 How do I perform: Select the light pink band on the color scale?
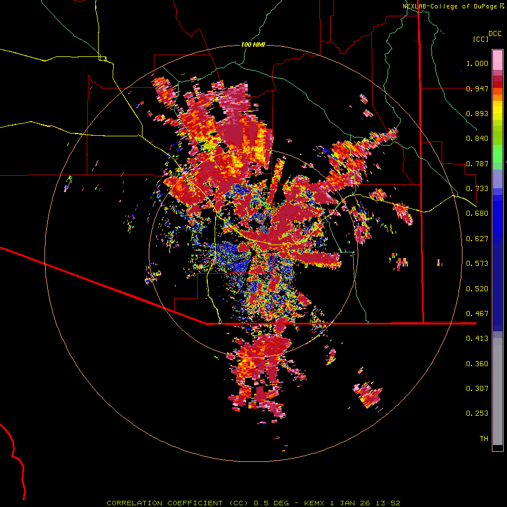pos(497,60)
